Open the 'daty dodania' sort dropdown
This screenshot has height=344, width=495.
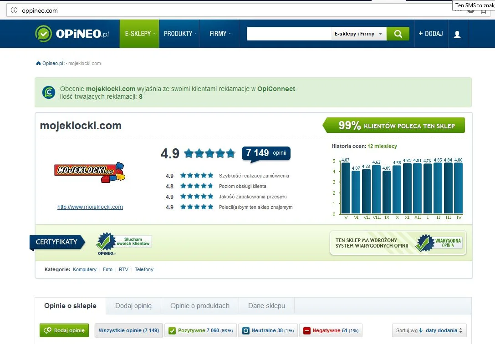coord(444,330)
